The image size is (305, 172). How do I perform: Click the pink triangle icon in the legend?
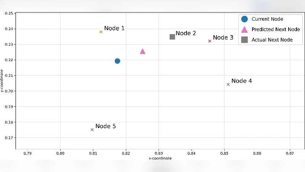pyautogui.click(x=245, y=29)
